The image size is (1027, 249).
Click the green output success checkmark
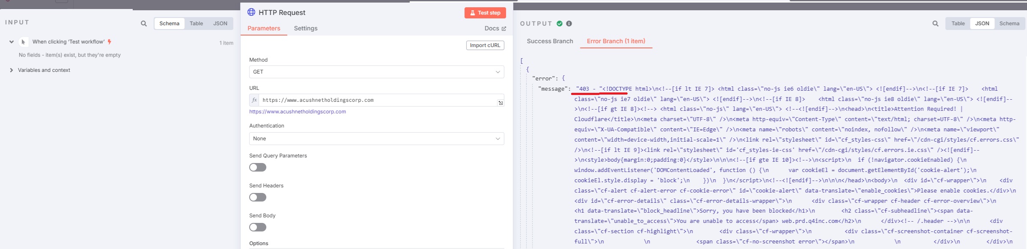click(x=560, y=24)
